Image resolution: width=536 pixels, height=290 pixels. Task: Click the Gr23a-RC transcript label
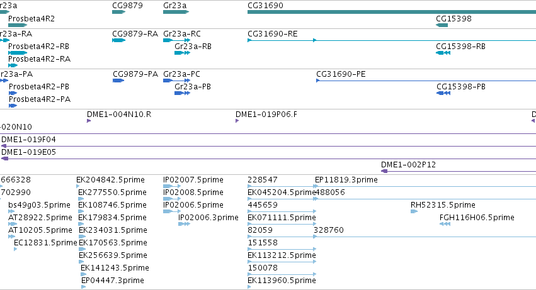182,34
